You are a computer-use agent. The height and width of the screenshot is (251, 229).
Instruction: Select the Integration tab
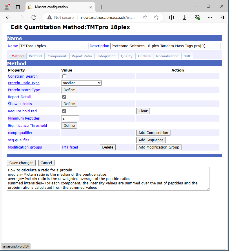[x=106, y=56]
